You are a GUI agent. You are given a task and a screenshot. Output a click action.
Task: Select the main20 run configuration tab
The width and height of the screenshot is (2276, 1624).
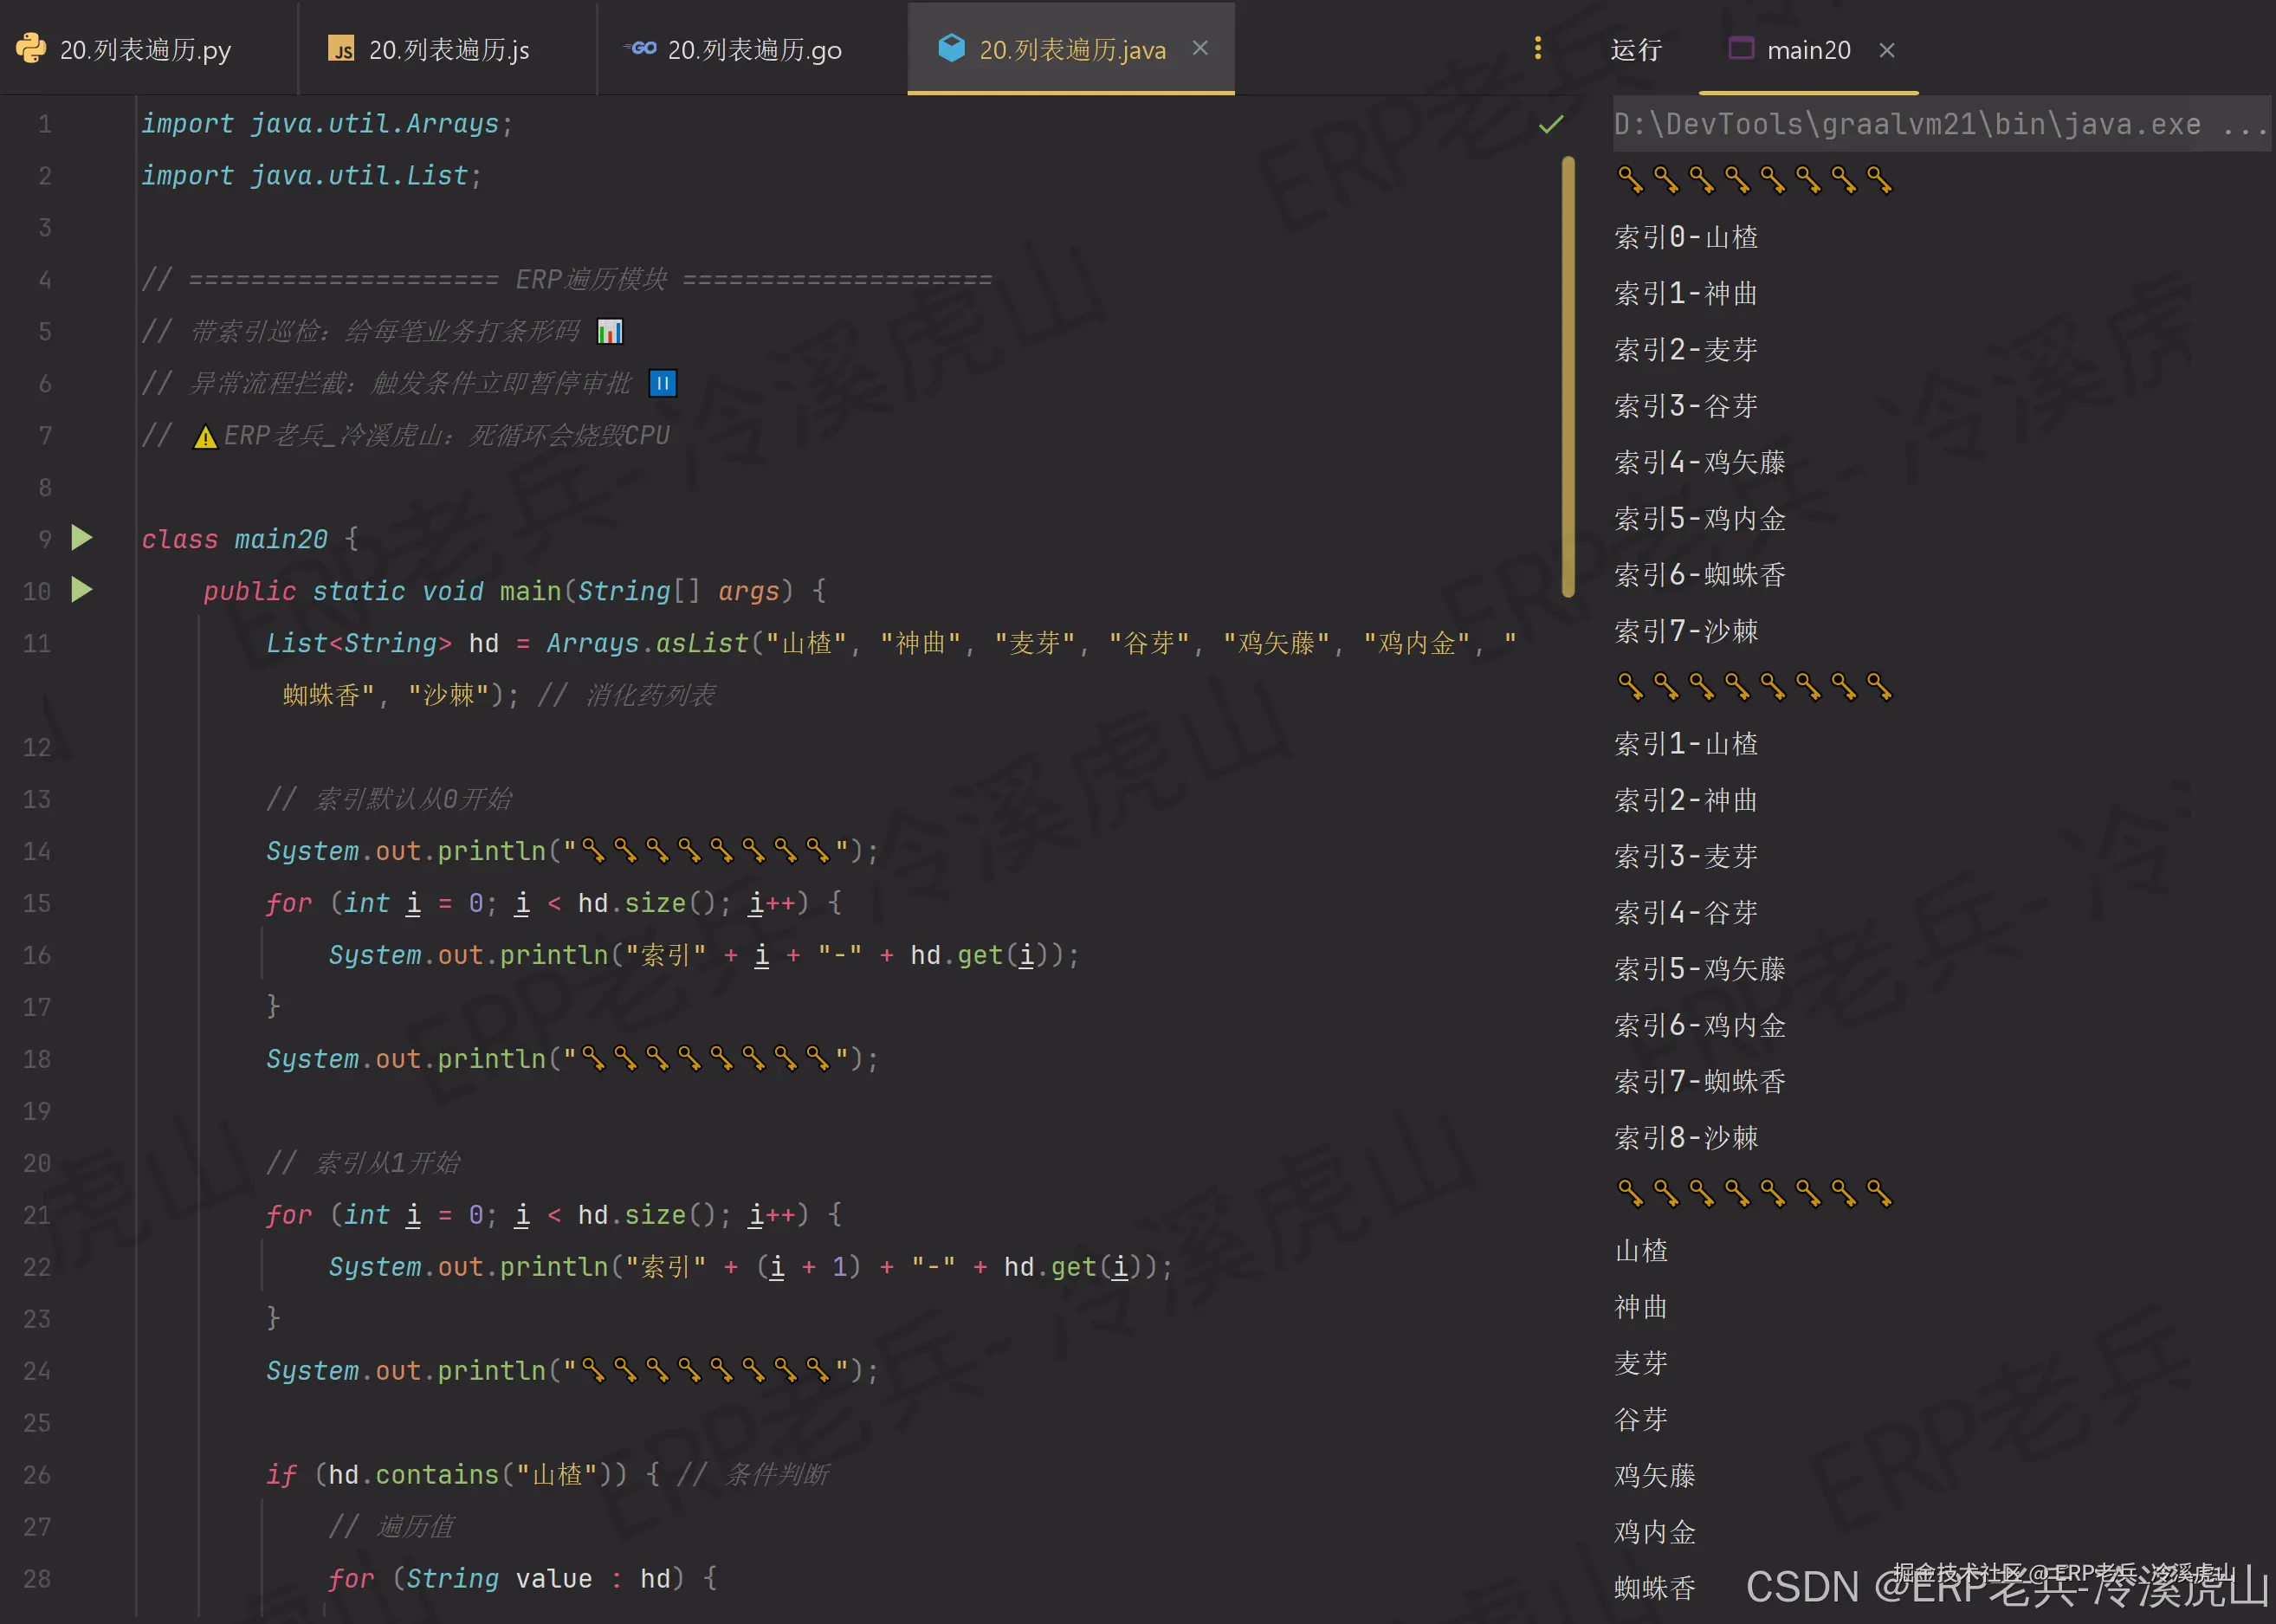(1808, 50)
